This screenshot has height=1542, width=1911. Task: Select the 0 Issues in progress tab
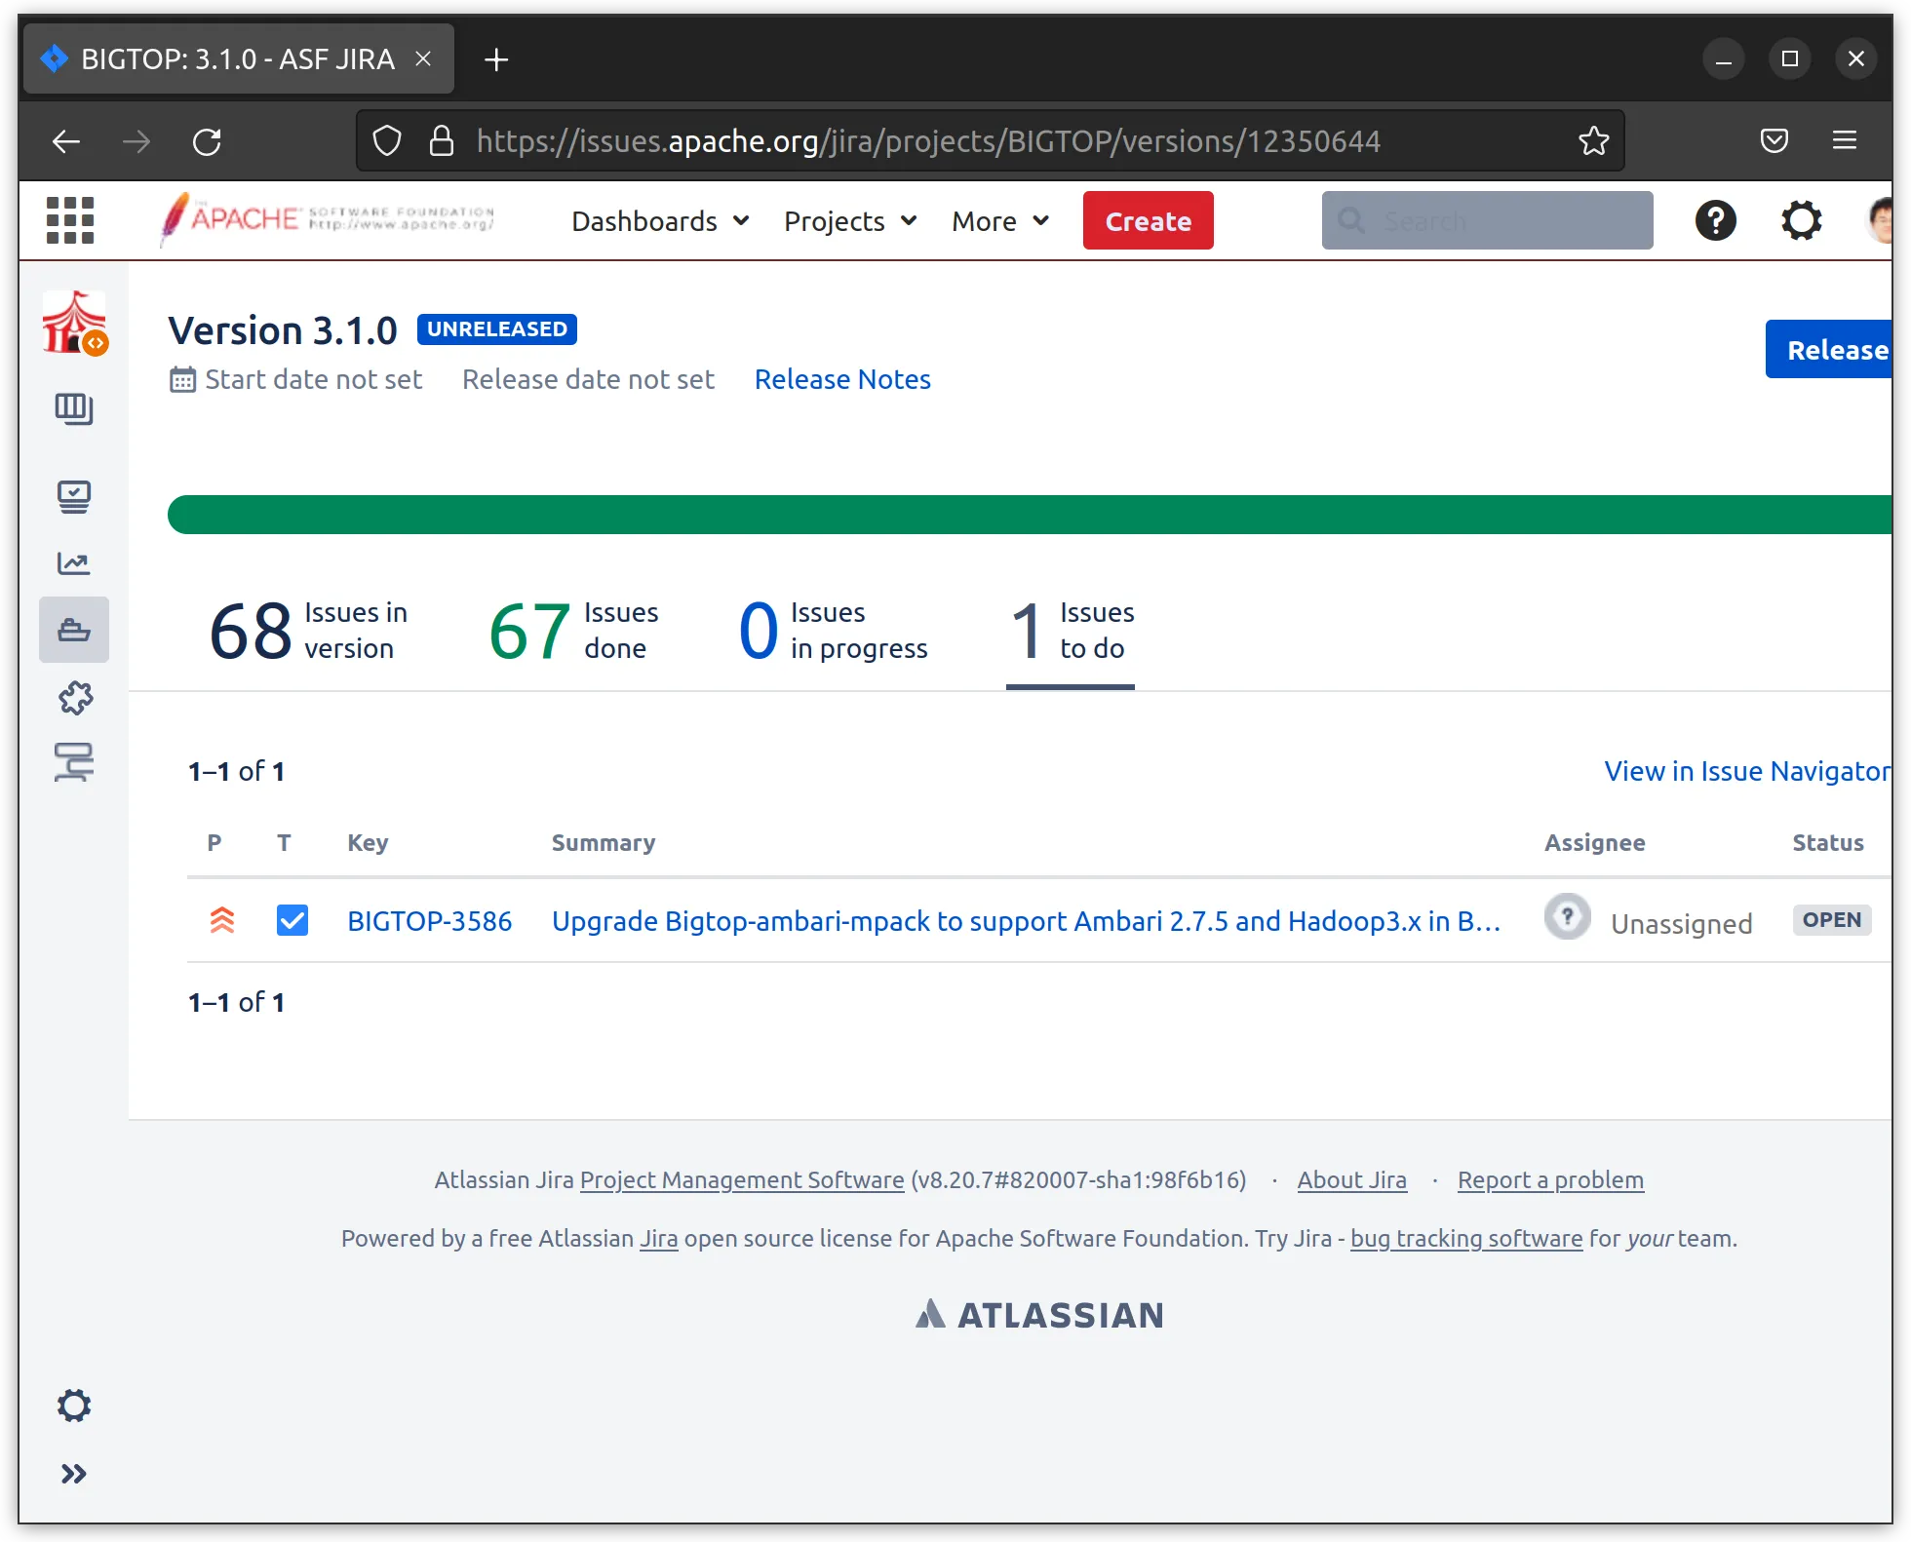coord(834,631)
